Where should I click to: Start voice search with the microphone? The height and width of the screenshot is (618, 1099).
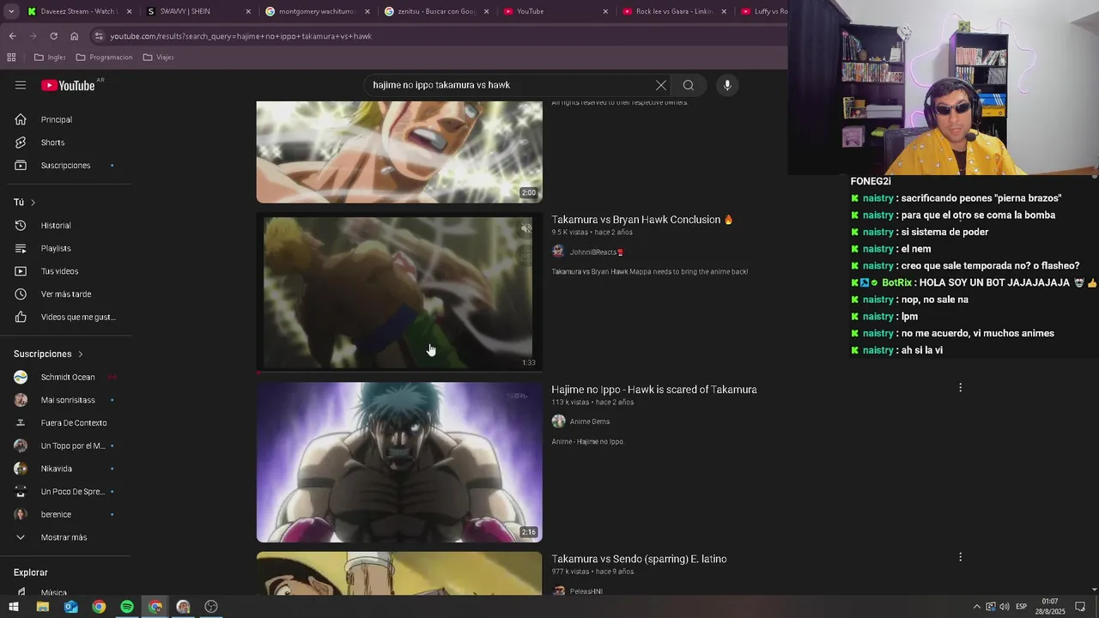pos(727,85)
